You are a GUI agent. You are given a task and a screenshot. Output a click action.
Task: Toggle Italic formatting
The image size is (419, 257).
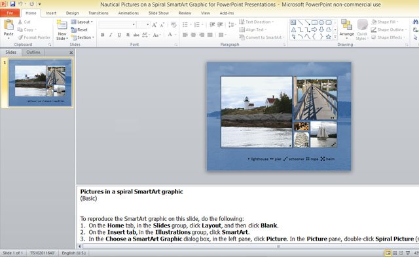[x=111, y=35]
